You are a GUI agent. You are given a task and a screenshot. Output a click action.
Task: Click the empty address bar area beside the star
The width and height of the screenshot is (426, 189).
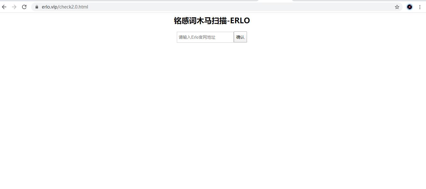point(239,7)
